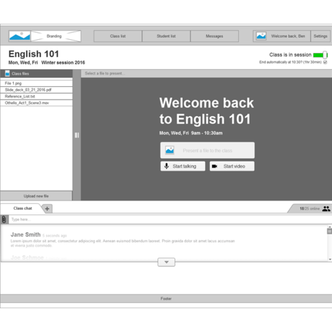
Task: Select Reference_List.txt file
Action: (37, 96)
